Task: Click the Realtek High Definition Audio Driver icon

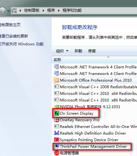Action: pos(57,133)
